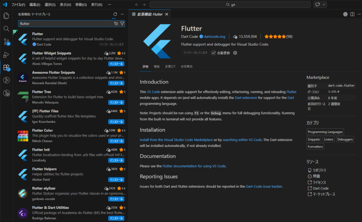Viewport: 362px width, 222px height.
Task: Toggle the 自動更新 checkbox
Action: coord(214,53)
